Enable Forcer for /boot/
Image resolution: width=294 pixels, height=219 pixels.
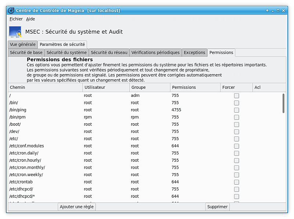(236, 124)
